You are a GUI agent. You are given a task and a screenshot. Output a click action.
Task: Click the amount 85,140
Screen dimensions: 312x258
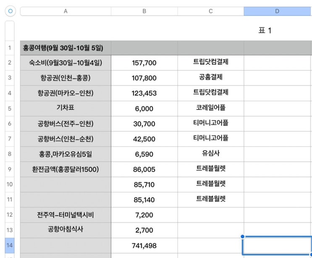click(144, 199)
